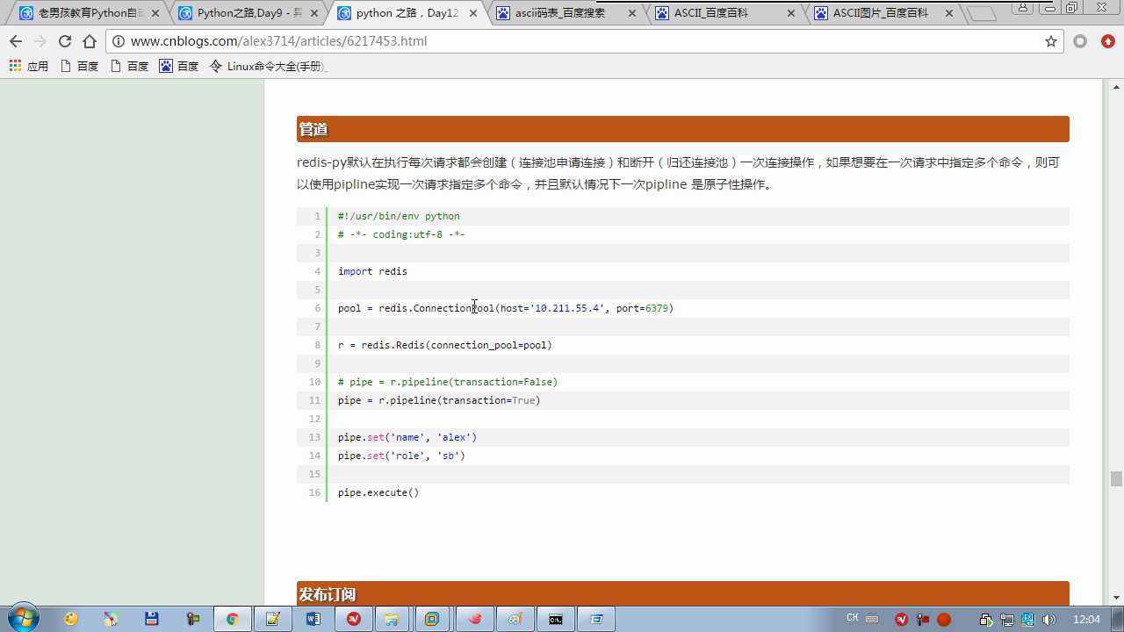Click the browser forward arrow
Image resolution: width=1124 pixels, height=632 pixels.
coord(40,41)
